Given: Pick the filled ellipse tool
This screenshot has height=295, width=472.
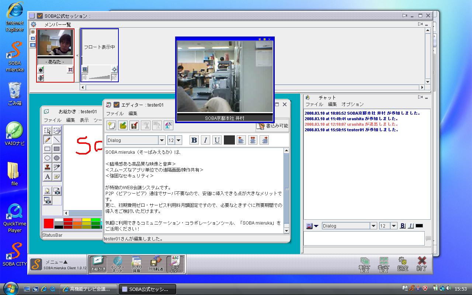Looking at the screenshot, I should click(57, 158).
